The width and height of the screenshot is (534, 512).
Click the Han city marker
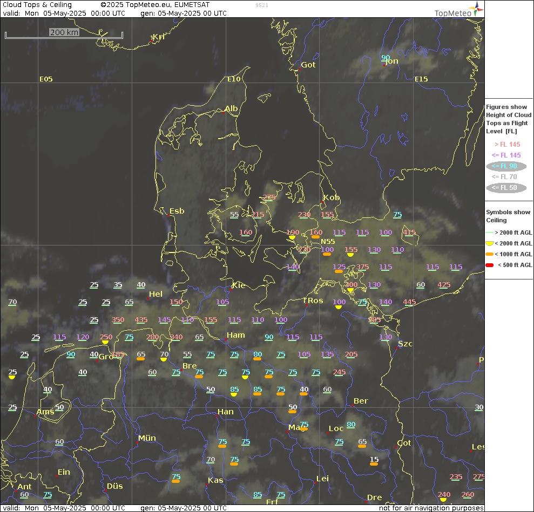tap(217, 416)
